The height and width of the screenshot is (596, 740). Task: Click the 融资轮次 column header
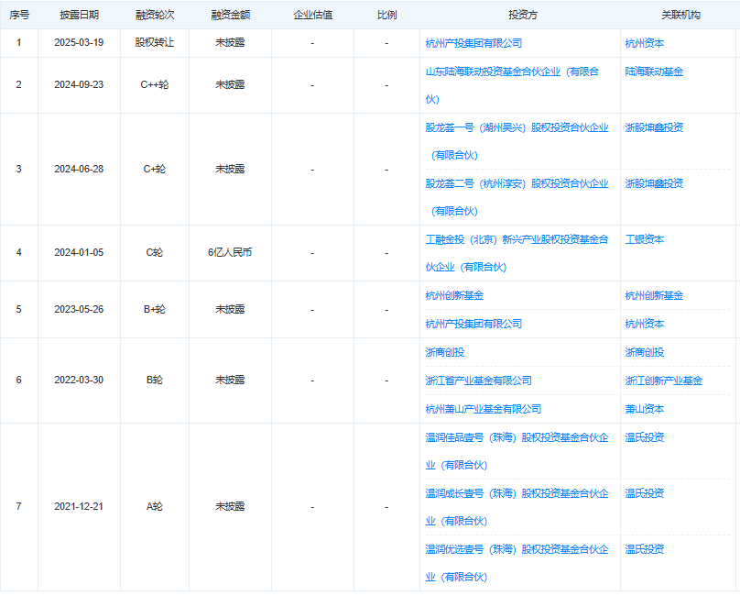click(x=154, y=16)
